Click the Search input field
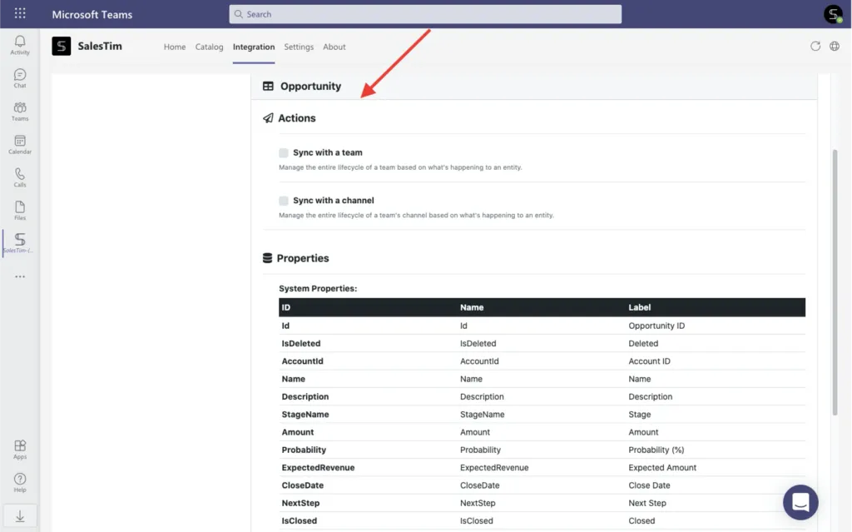Screen dimensions: 852x532 (425, 14)
